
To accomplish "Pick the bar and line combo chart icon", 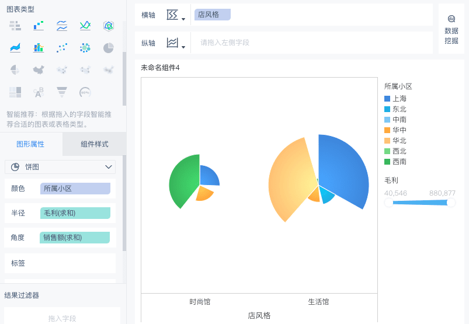I will pos(39,48).
